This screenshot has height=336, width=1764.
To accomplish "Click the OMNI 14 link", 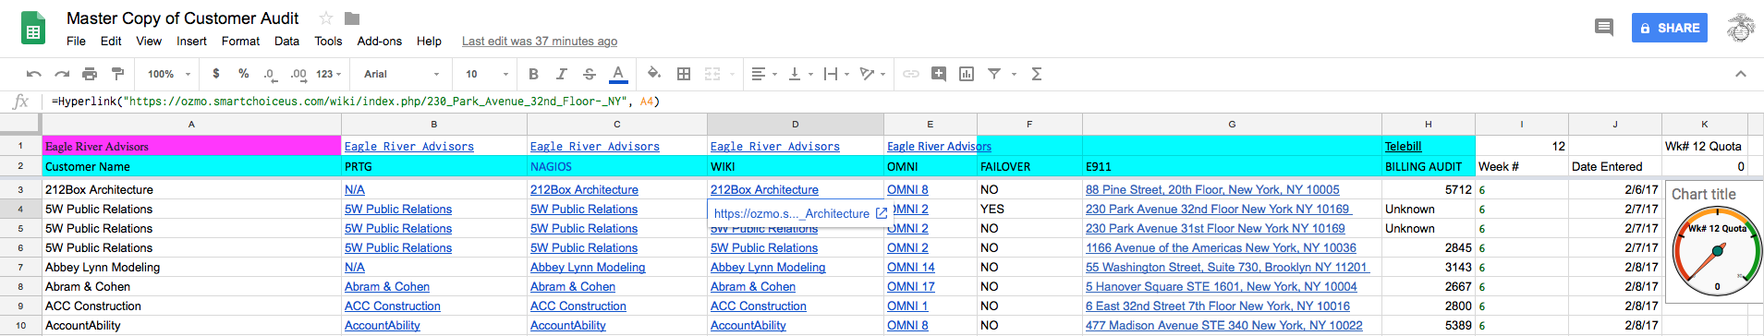I will tap(911, 267).
